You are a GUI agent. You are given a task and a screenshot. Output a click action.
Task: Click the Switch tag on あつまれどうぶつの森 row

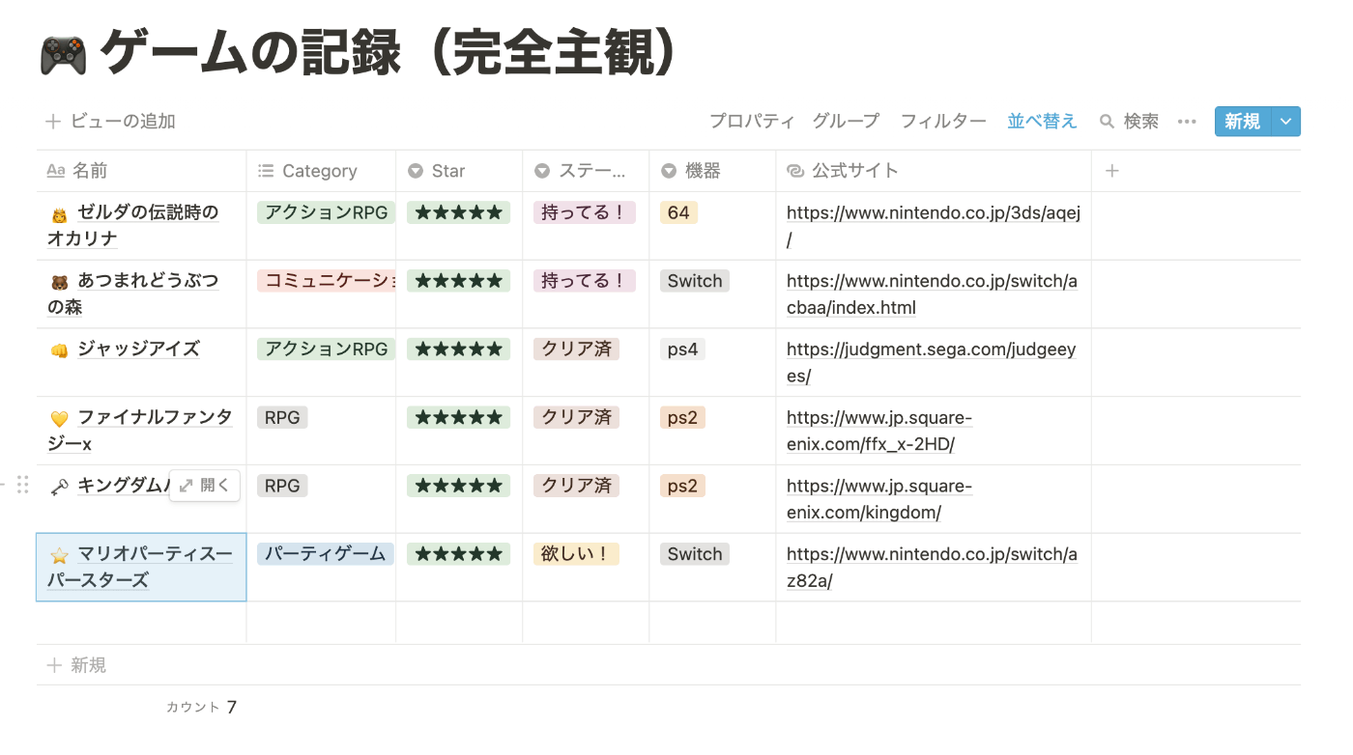695,281
